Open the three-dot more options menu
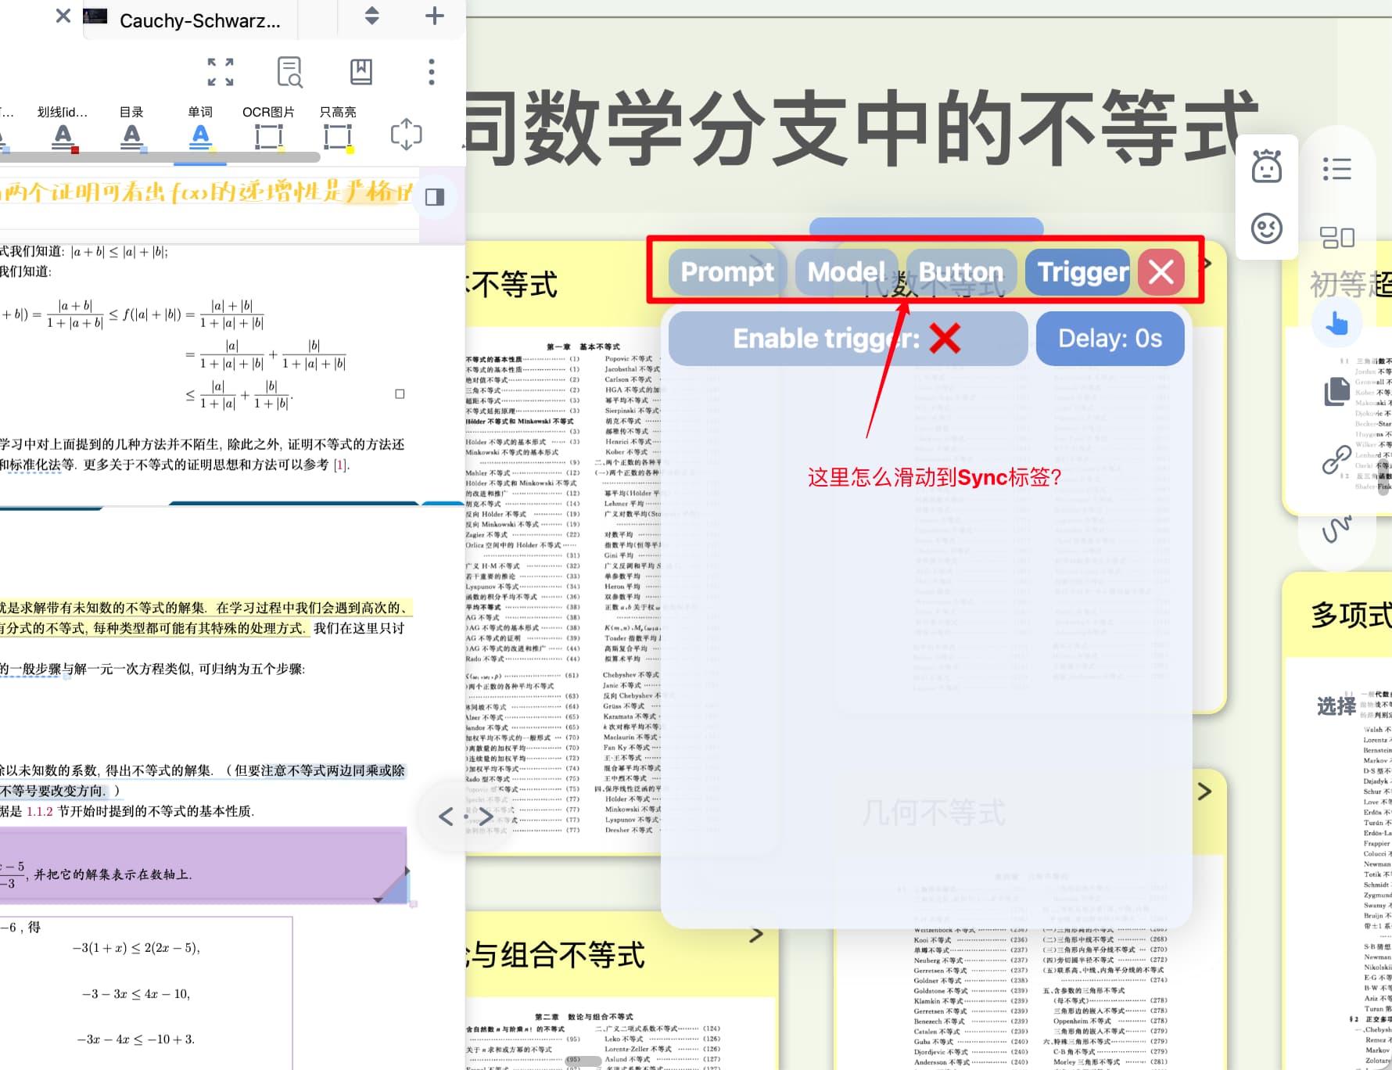This screenshot has height=1070, width=1392. tap(431, 72)
